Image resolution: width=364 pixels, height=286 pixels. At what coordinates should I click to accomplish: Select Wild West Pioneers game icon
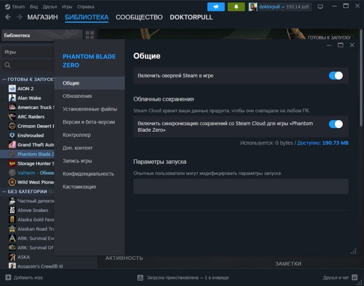point(12,182)
